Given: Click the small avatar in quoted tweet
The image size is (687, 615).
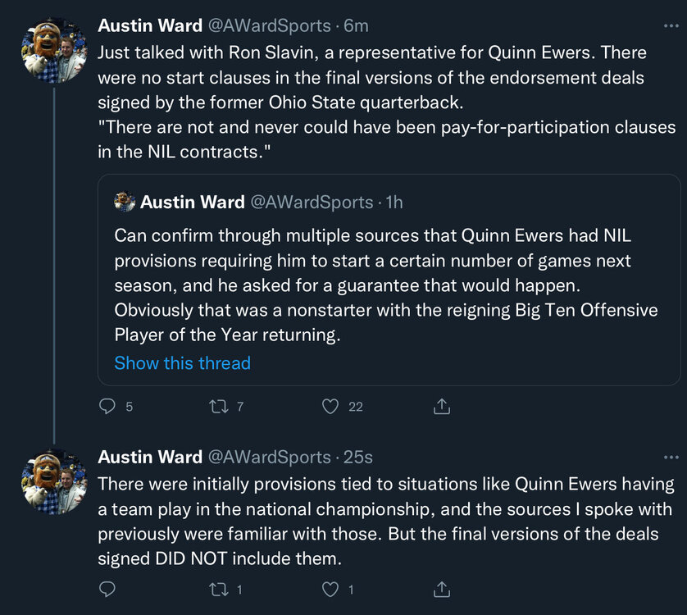Looking at the screenshot, I should [x=125, y=202].
